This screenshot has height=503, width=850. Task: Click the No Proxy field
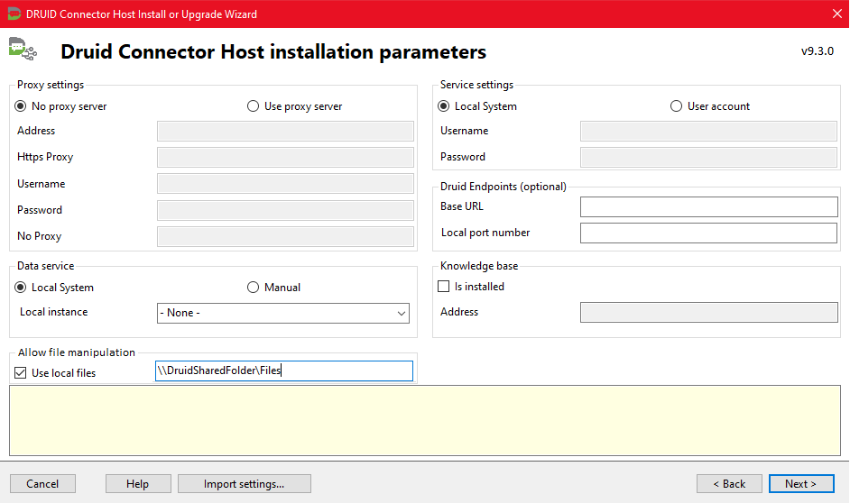coord(285,236)
